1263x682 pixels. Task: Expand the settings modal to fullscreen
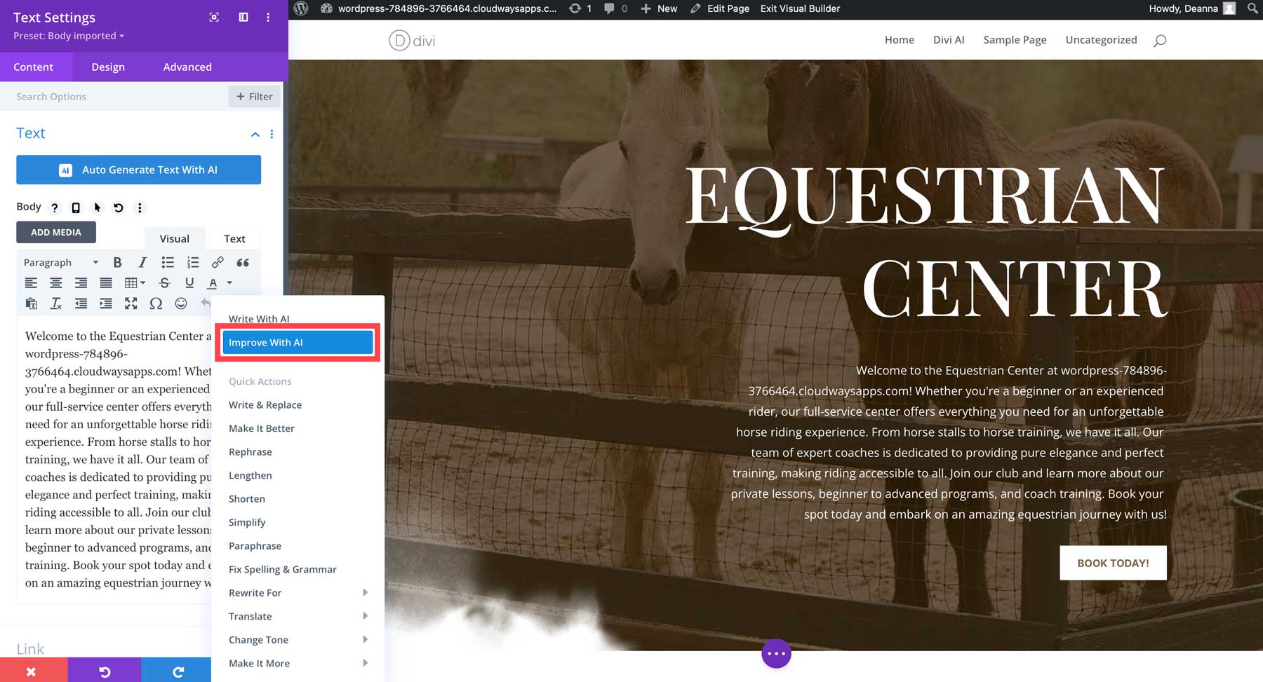pyautogui.click(x=214, y=18)
